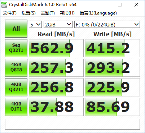Open the 设置(S) menu
145x133 pixels.
pos(28,13)
